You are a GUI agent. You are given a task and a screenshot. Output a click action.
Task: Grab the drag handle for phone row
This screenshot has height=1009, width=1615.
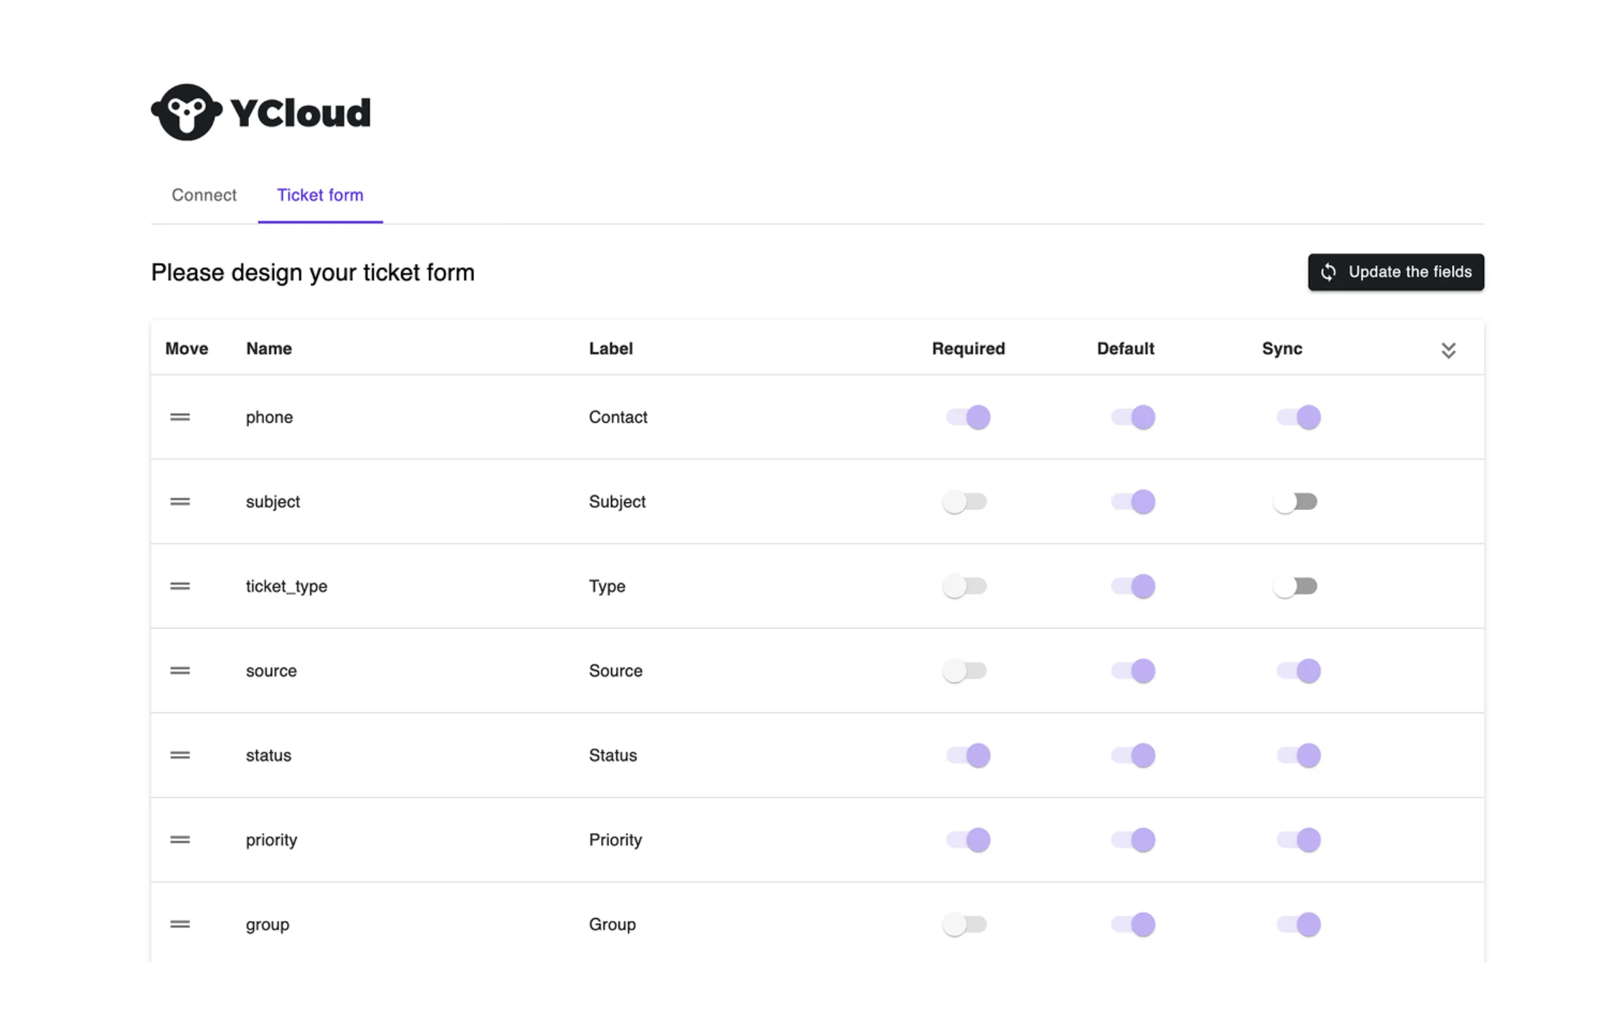coord(180,417)
